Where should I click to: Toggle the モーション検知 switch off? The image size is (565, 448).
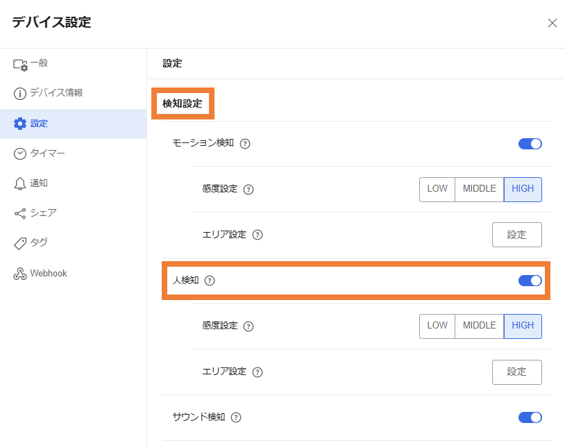(530, 144)
